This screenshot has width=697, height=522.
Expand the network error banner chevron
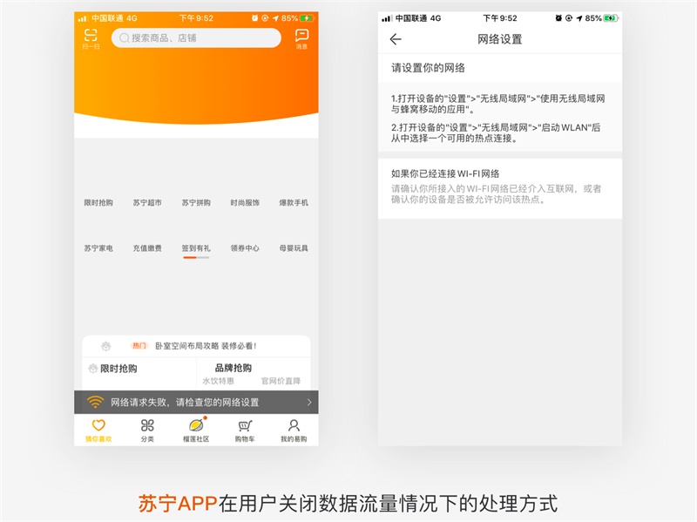coord(309,403)
